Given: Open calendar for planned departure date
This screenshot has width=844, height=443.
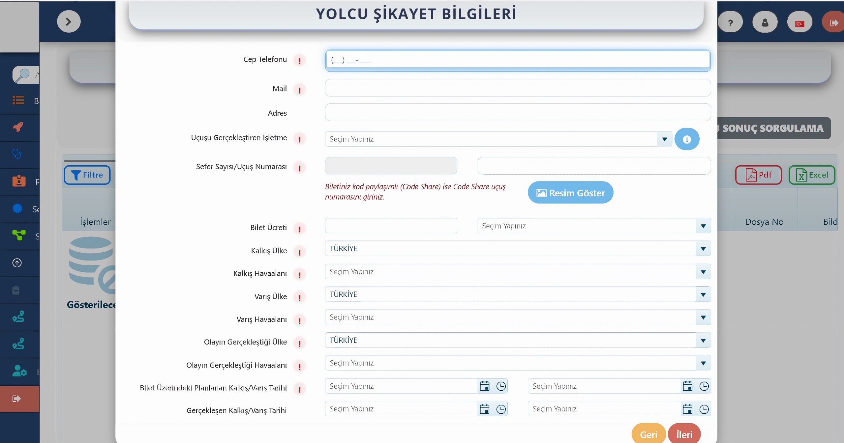Looking at the screenshot, I should (484, 386).
